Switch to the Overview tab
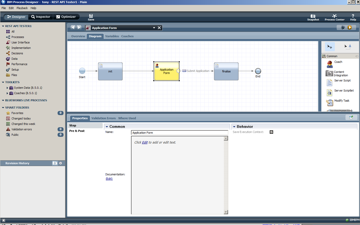The height and width of the screenshot is (225, 360). 78,36
